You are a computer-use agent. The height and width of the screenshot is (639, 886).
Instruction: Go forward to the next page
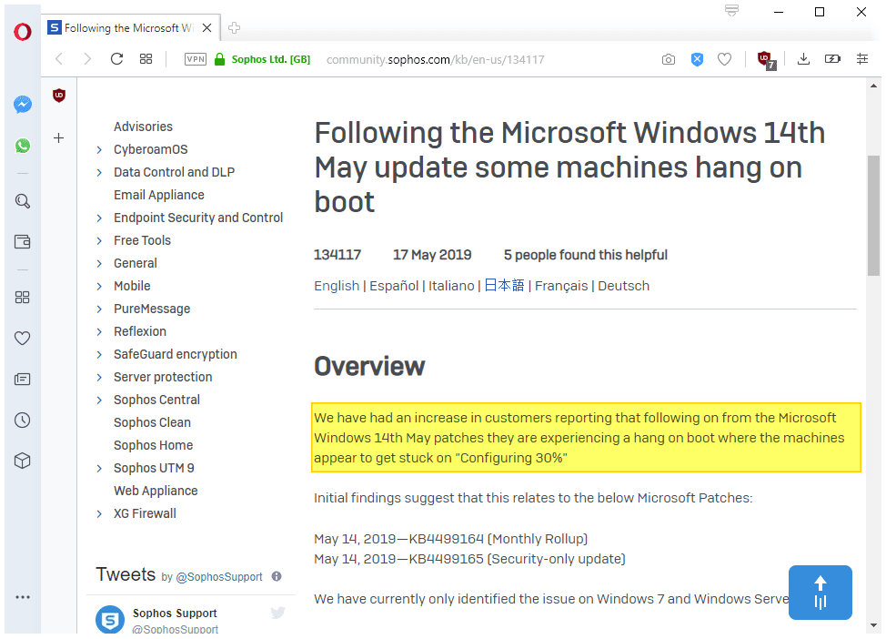coord(87,59)
